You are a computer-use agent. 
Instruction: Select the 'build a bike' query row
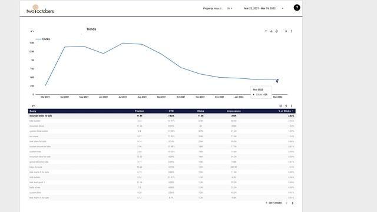point(162,187)
